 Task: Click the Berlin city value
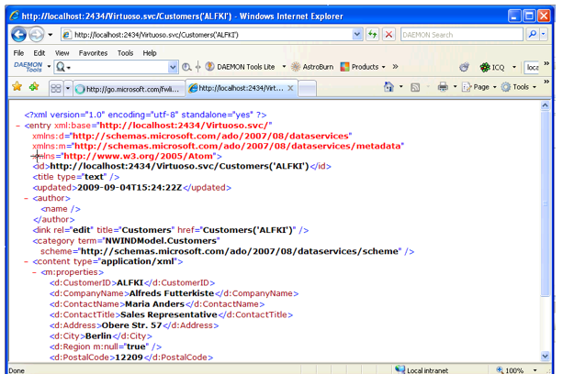[x=98, y=335]
